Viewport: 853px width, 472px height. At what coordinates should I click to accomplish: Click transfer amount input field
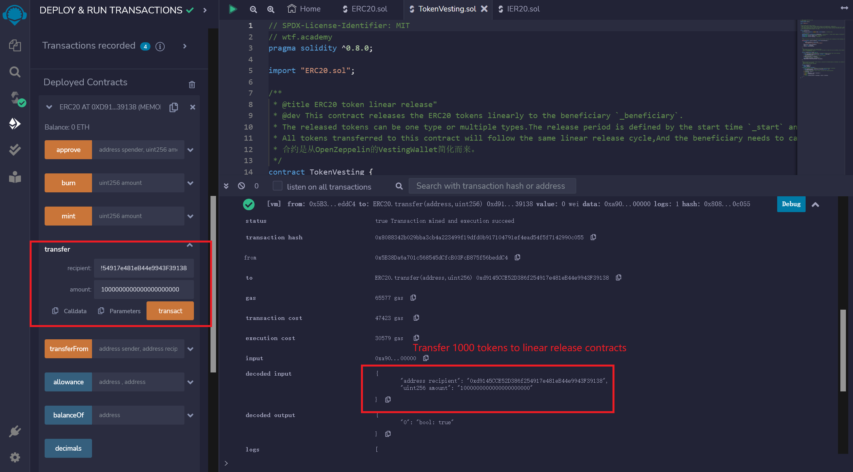point(144,290)
